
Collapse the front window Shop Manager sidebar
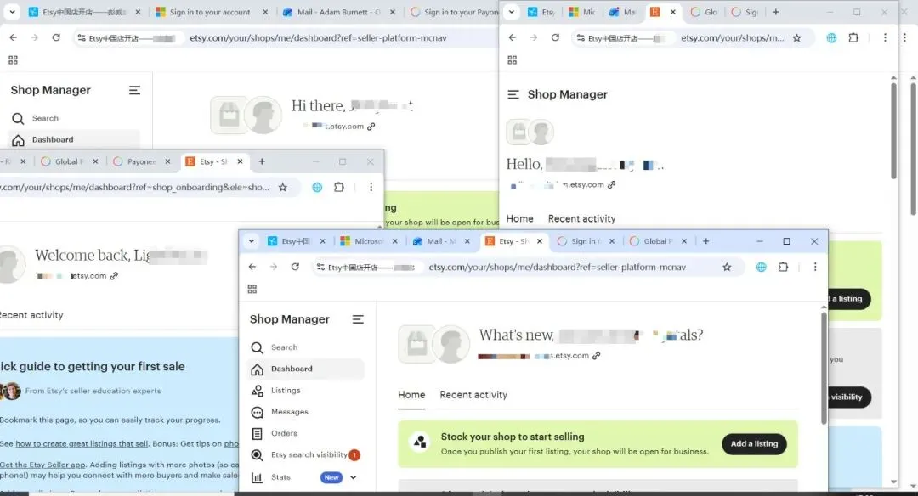(358, 319)
